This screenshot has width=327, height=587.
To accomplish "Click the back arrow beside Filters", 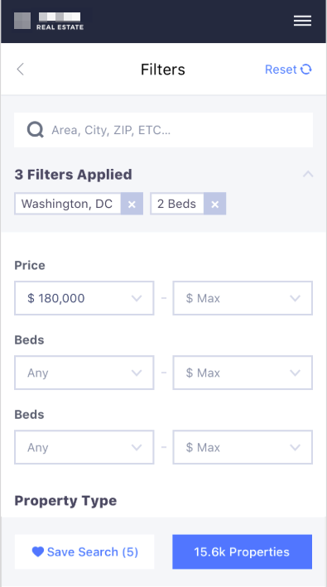I will [20, 70].
